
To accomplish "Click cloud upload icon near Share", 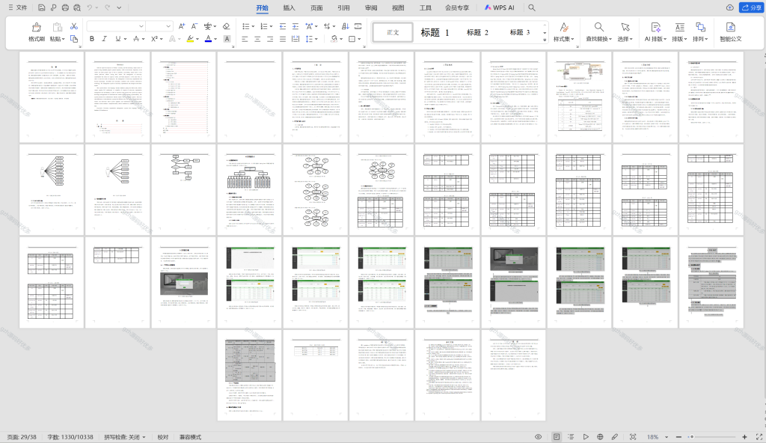I will point(730,7).
